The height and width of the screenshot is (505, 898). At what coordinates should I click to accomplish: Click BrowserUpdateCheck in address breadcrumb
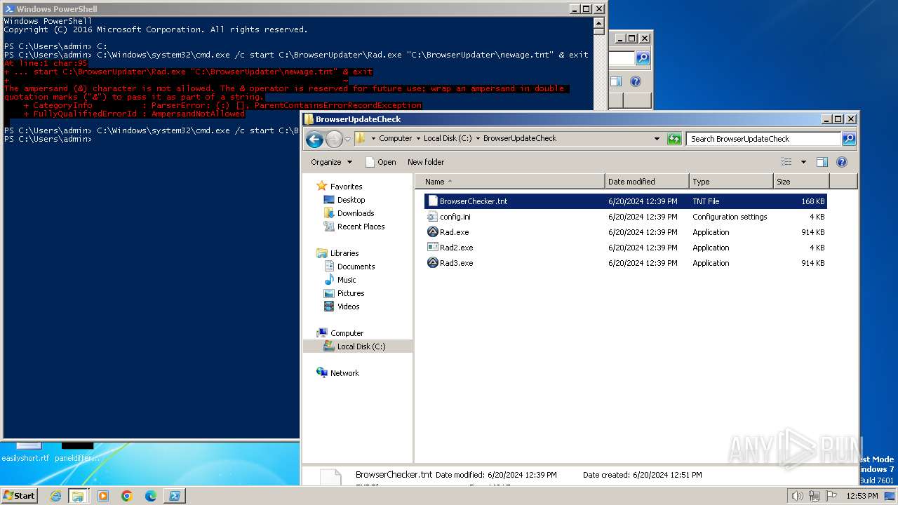coord(520,138)
